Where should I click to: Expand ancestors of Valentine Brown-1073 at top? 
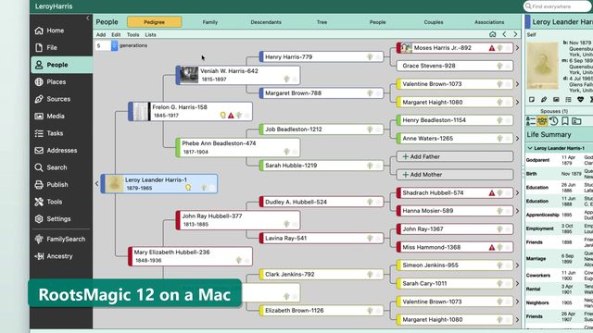pos(517,84)
